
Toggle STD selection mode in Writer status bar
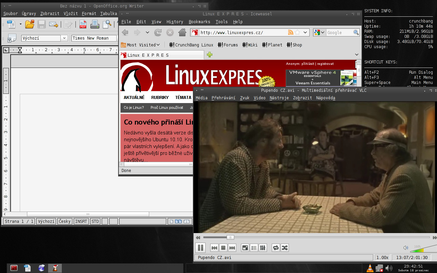coord(95,221)
